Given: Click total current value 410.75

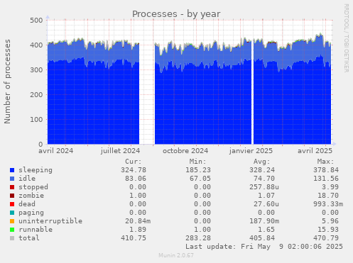Looking at the screenshot, I should coord(134,238).
